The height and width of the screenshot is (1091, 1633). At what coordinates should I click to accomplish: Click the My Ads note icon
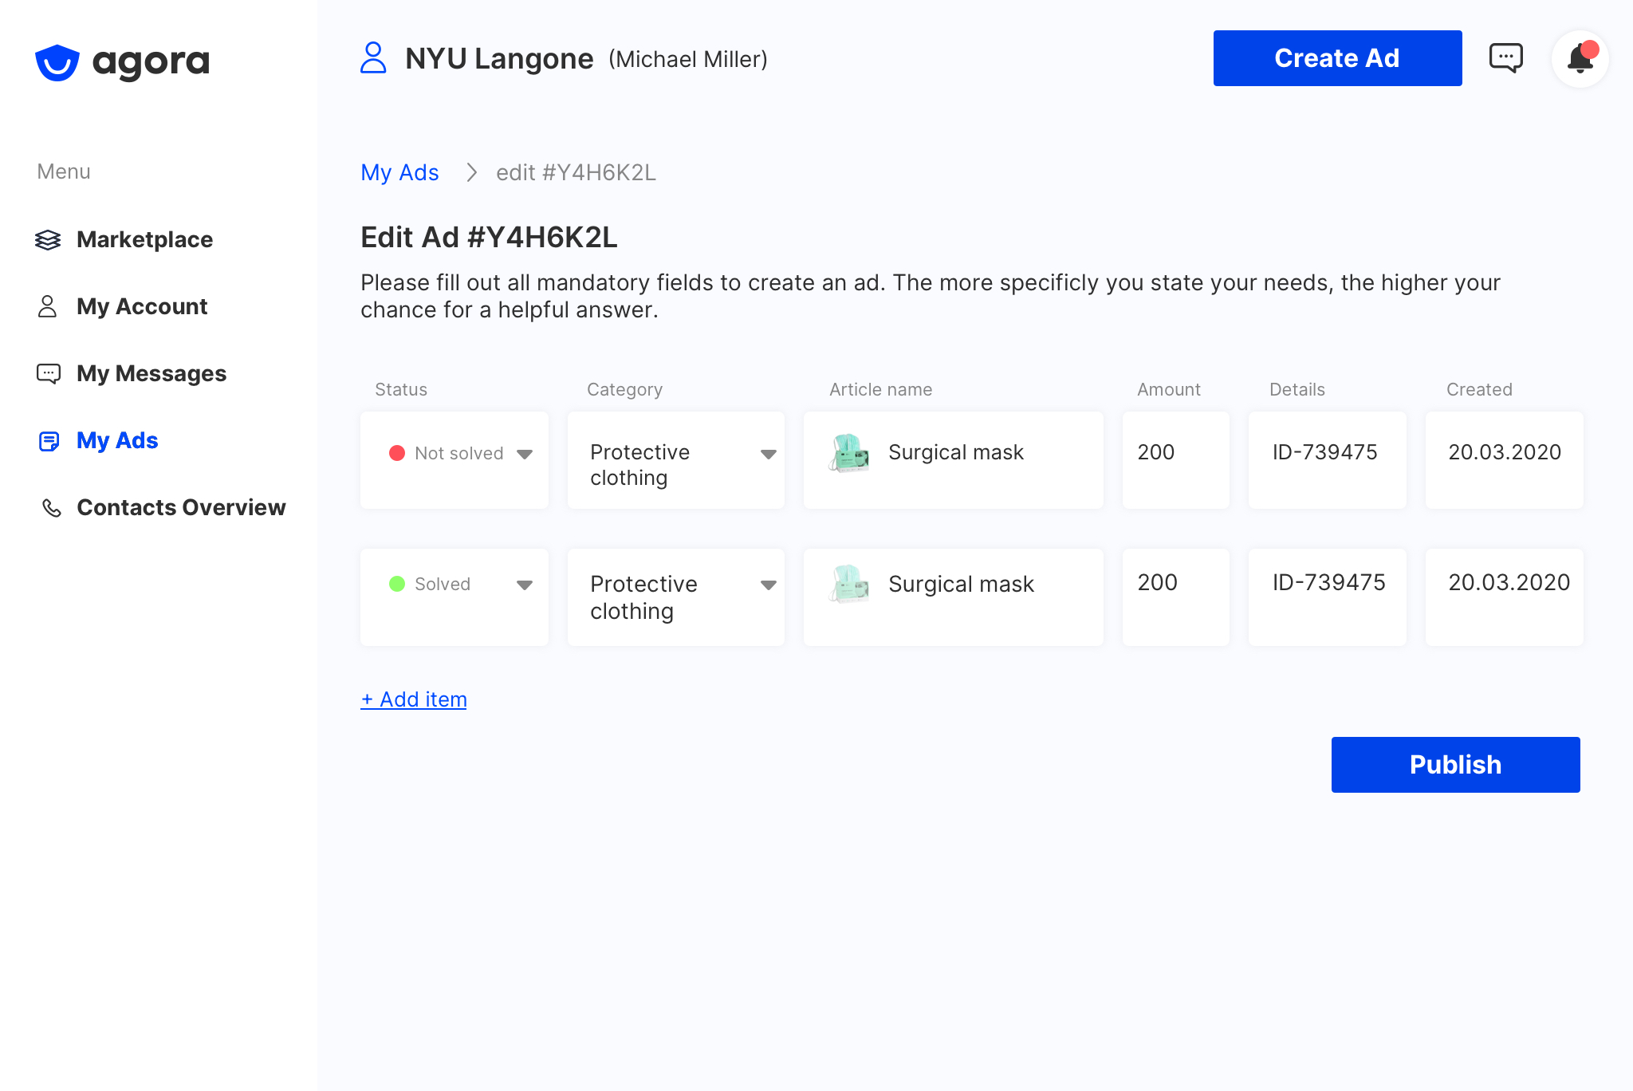pyautogui.click(x=49, y=441)
